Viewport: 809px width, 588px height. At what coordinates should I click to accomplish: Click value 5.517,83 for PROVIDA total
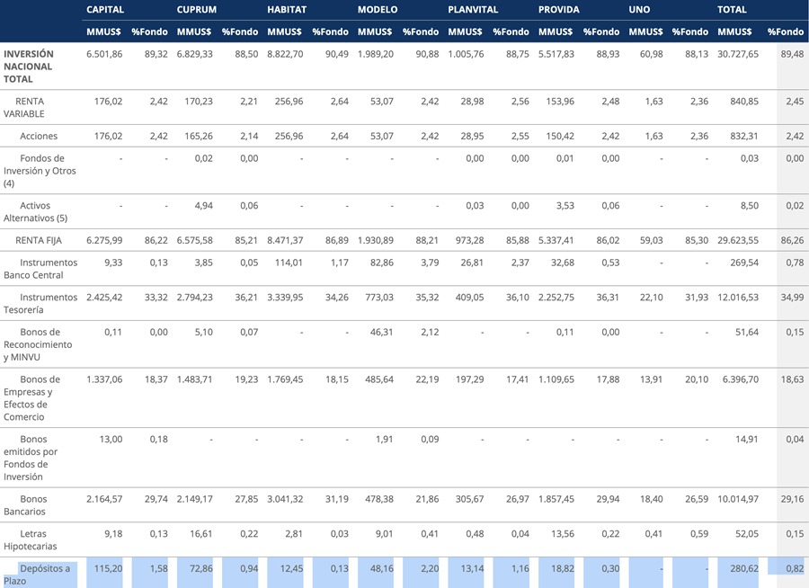[556, 54]
